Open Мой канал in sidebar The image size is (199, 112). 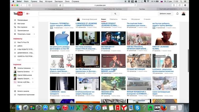21,24
